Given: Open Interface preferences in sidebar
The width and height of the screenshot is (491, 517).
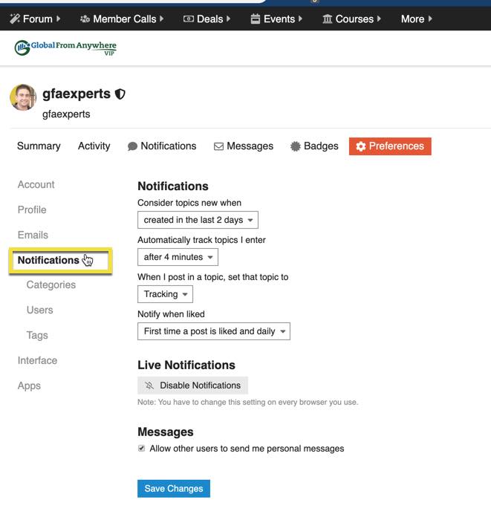Looking at the screenshot, I should 38,360.
